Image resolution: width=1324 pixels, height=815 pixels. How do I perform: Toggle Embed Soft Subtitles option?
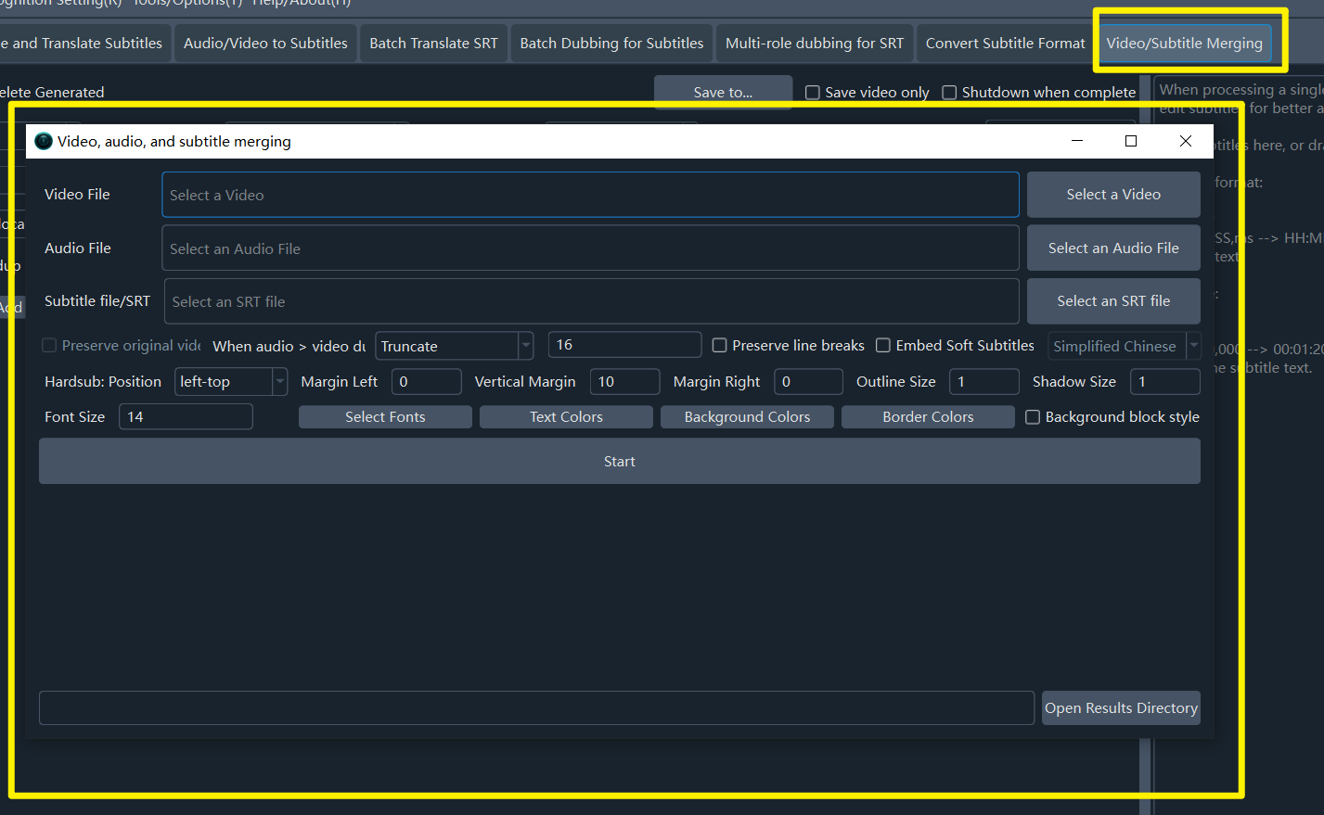click(x=883, y=346)
